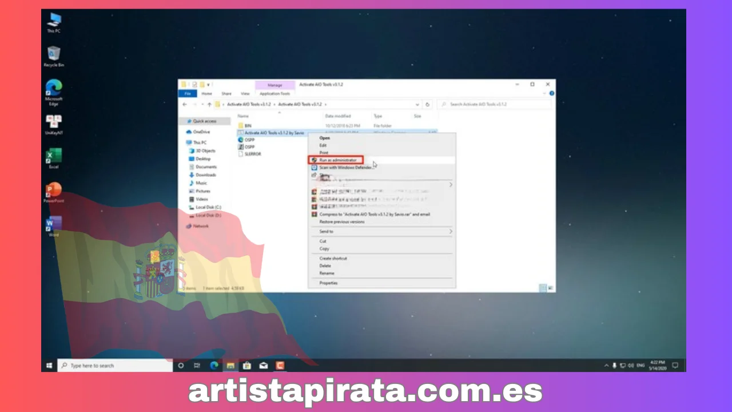The height and width of the screenshot is (412, 732).
Task: Launch Word from the desktop shortcut
Action: pos(54,227)
